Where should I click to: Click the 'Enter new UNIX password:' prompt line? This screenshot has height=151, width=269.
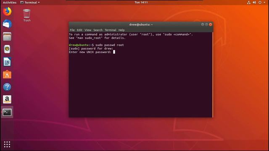tap(90, 52)
